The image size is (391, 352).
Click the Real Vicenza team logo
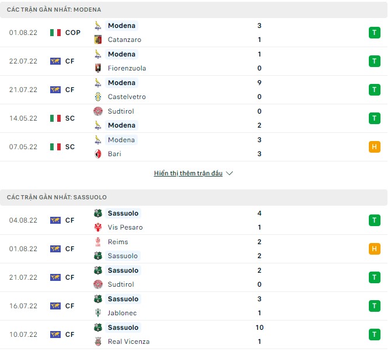pos(98,342)
